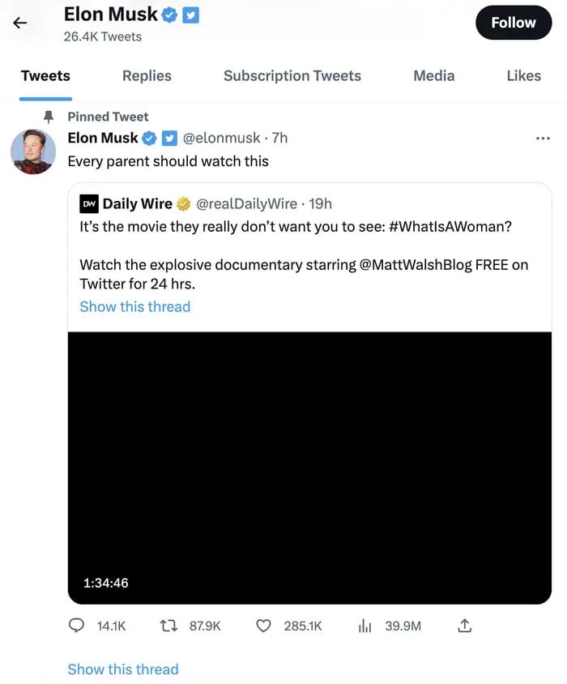Screen dimensions: 567x684
Task: Switch to the Replies tab
Action: tap(147, 76)
